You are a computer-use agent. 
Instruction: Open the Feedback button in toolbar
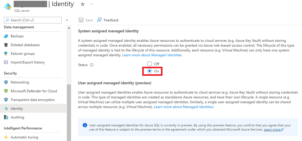(x=108, y=20)
